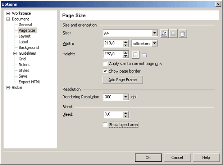The width and height of the screenshot is (223, 165).
Task: Select landscape orientation icon
Action: pyautogui.click(x=144, y=55)
